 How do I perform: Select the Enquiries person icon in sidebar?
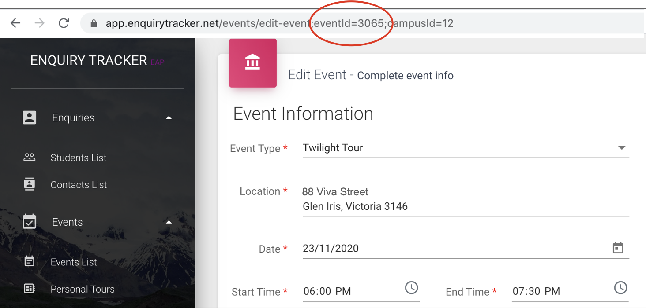[29, 117]
